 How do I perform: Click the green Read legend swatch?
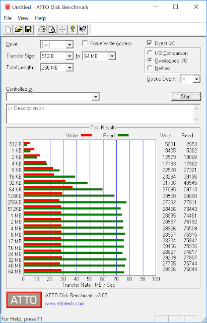click(x=123, y=135)
